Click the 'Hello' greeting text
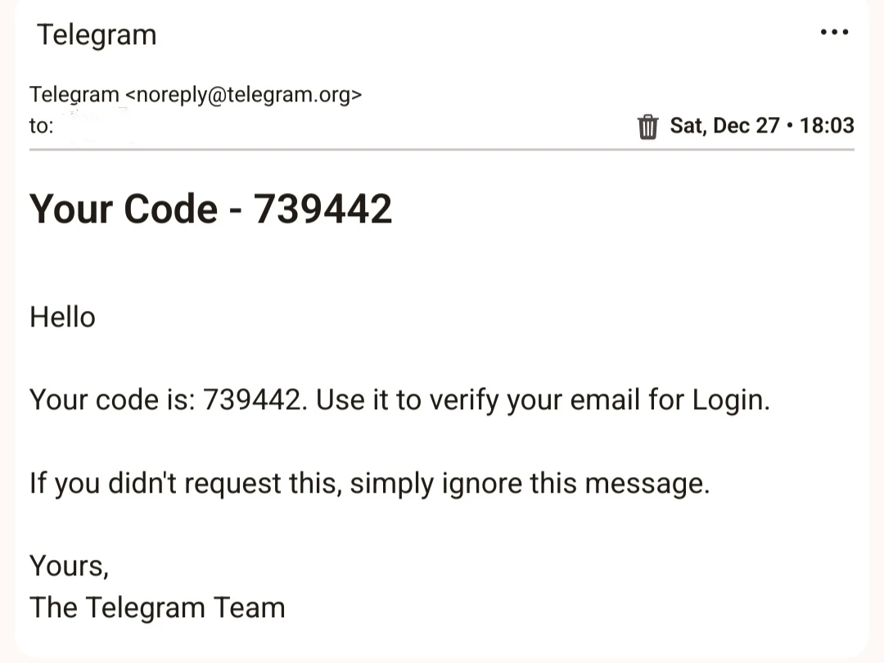The width and height of the screenshot is (884, 663). 62,318
